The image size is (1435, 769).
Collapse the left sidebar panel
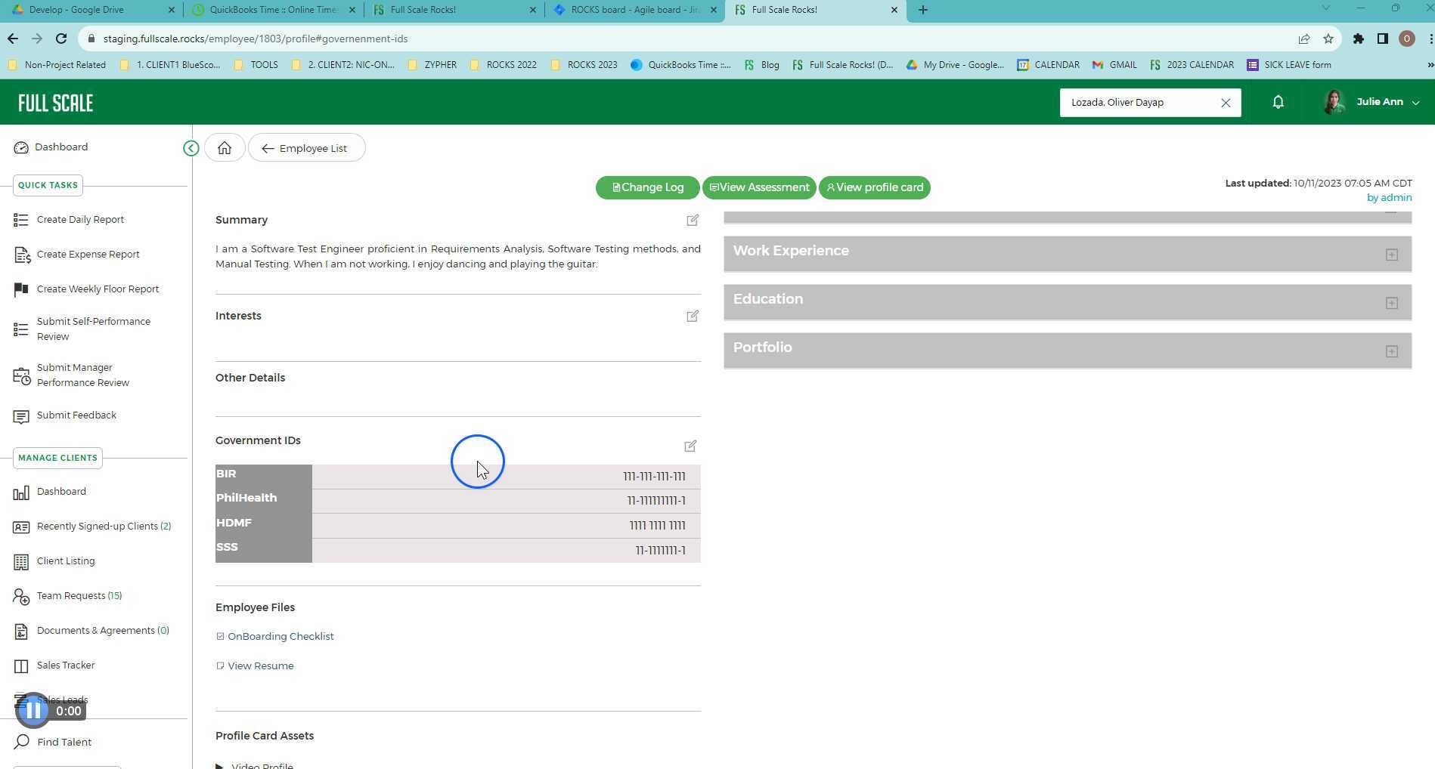pos(191,148)
